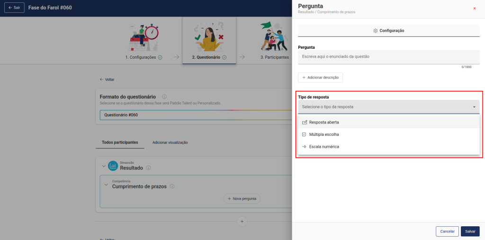This screenshot has width=485, height=240.
Task: Switch to the Todos participantes tab
Action: click(120, 142)
